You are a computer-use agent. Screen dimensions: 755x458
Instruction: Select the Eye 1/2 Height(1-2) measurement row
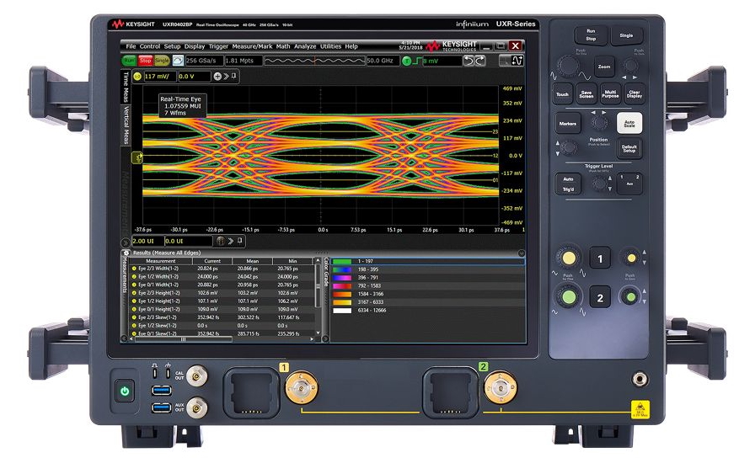coord(222,301)
